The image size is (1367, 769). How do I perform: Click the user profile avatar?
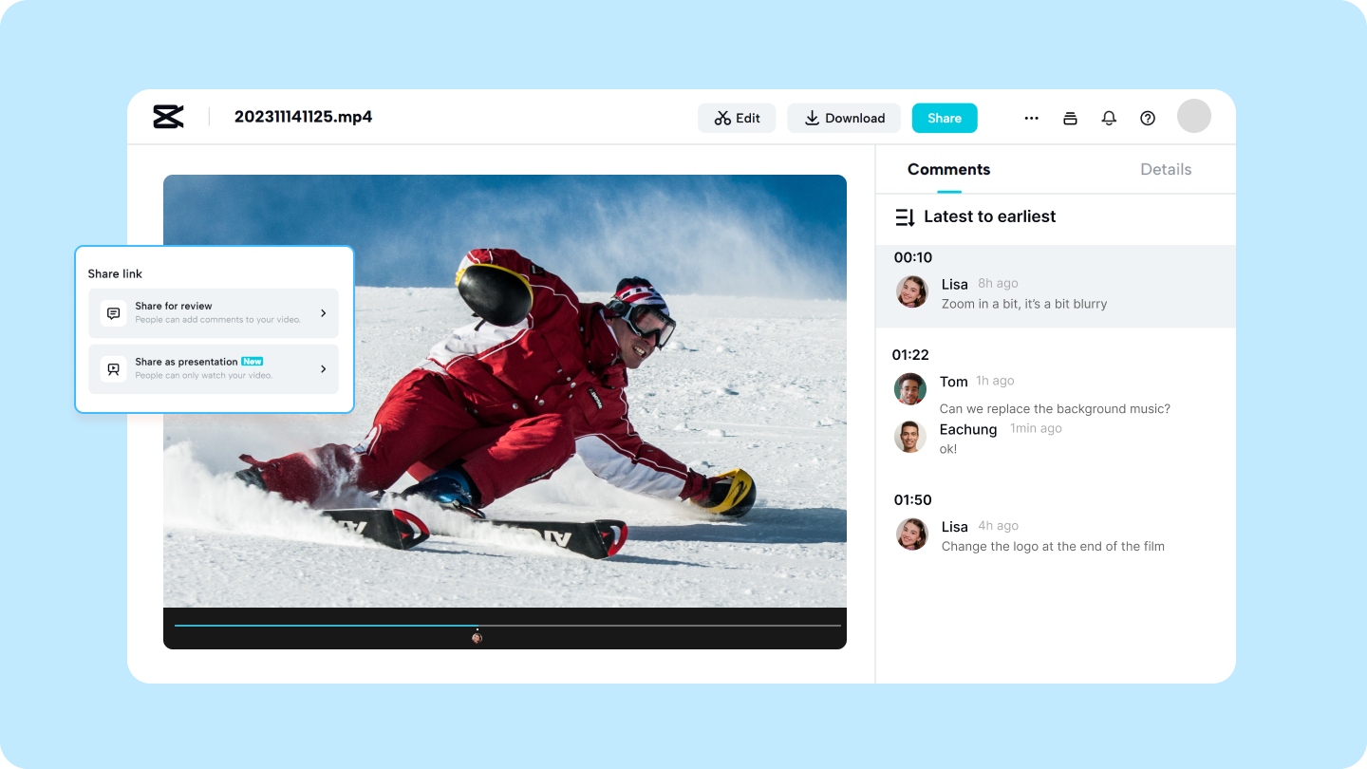(x=1193, y=116)
